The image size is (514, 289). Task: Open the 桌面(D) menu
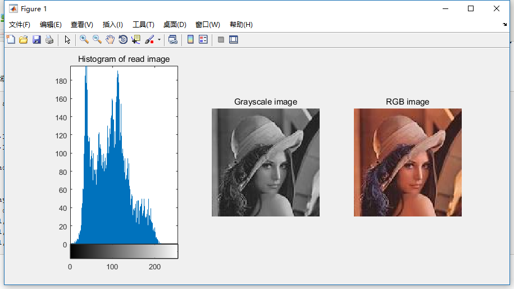point(175,25)
